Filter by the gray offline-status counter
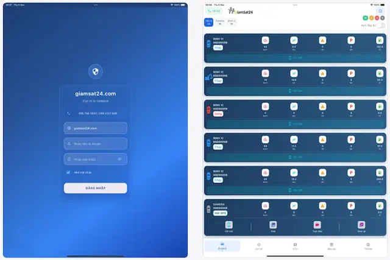The width and height of the screenshot is (390, 260). pos(382,18)
